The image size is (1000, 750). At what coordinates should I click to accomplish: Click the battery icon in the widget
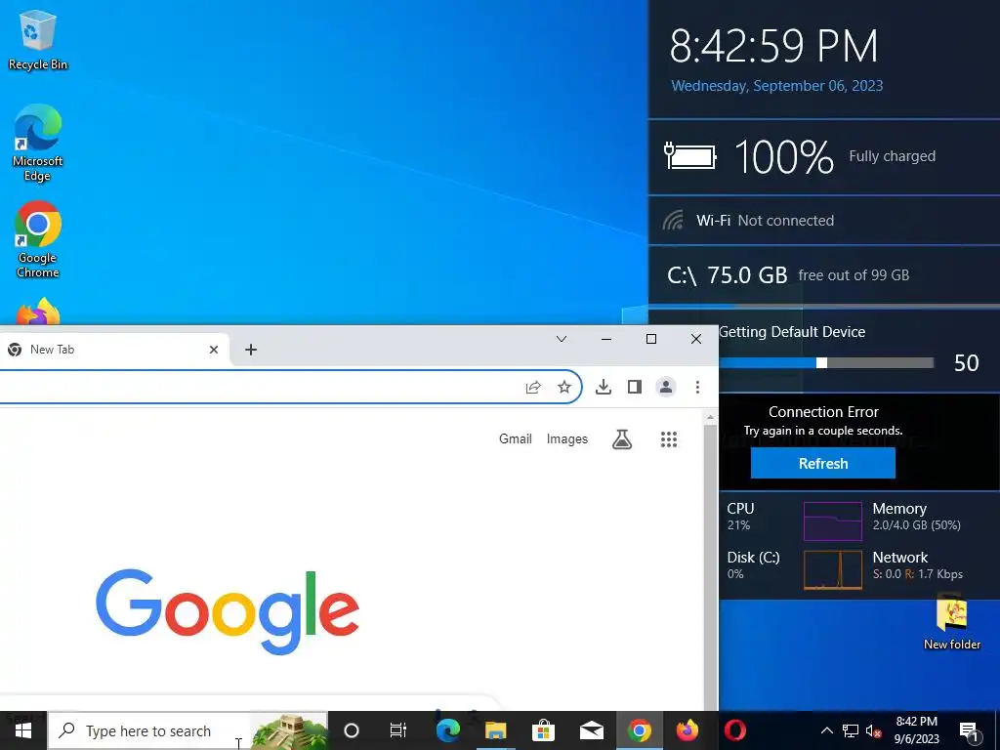(690, 156)
